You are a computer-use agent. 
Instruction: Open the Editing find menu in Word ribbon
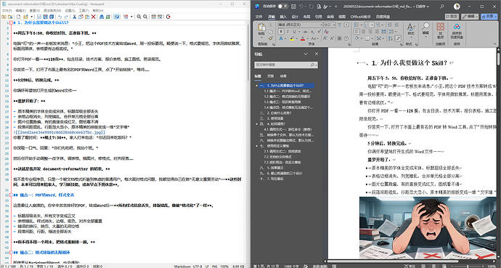pos(425,30)
